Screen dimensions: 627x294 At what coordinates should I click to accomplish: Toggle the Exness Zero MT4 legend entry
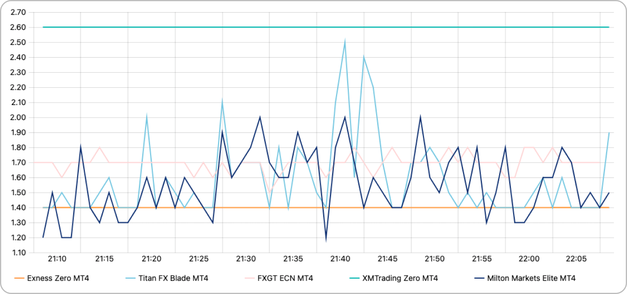[x=52, y=278]
